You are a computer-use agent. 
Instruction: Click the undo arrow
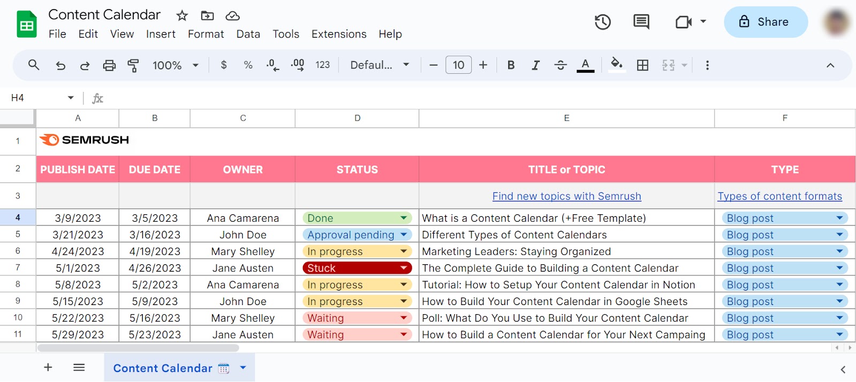(x=60, y=65)
